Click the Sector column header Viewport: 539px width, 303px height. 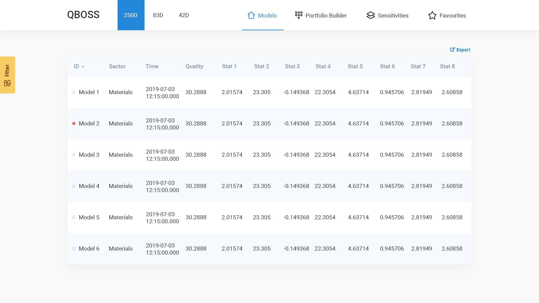point(117,66)
